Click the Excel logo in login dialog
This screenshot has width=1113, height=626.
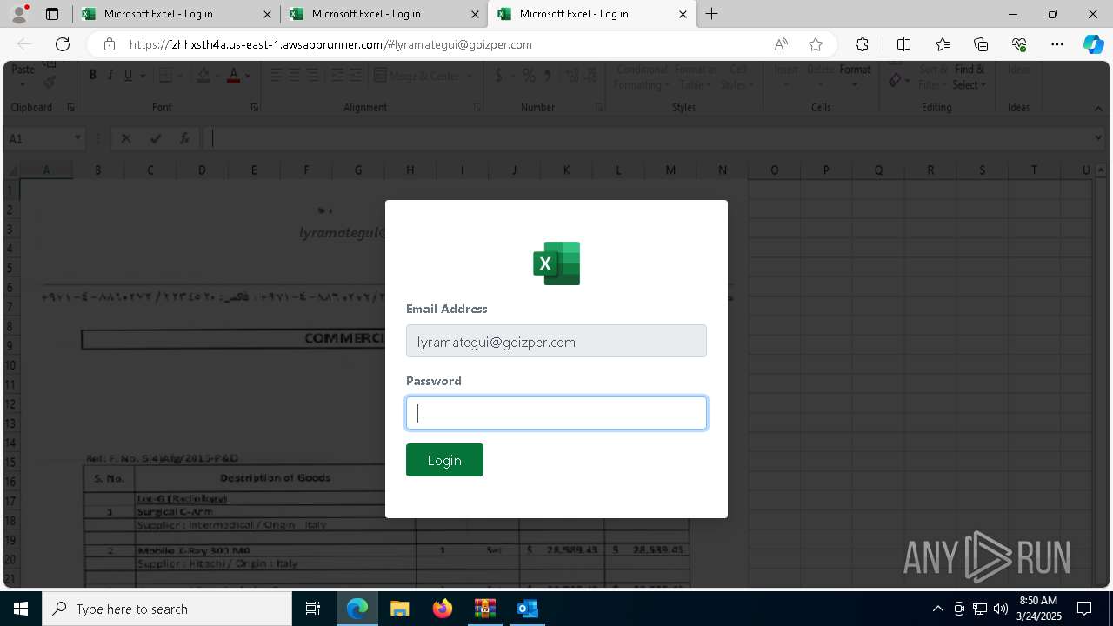(x=556, y=263)
